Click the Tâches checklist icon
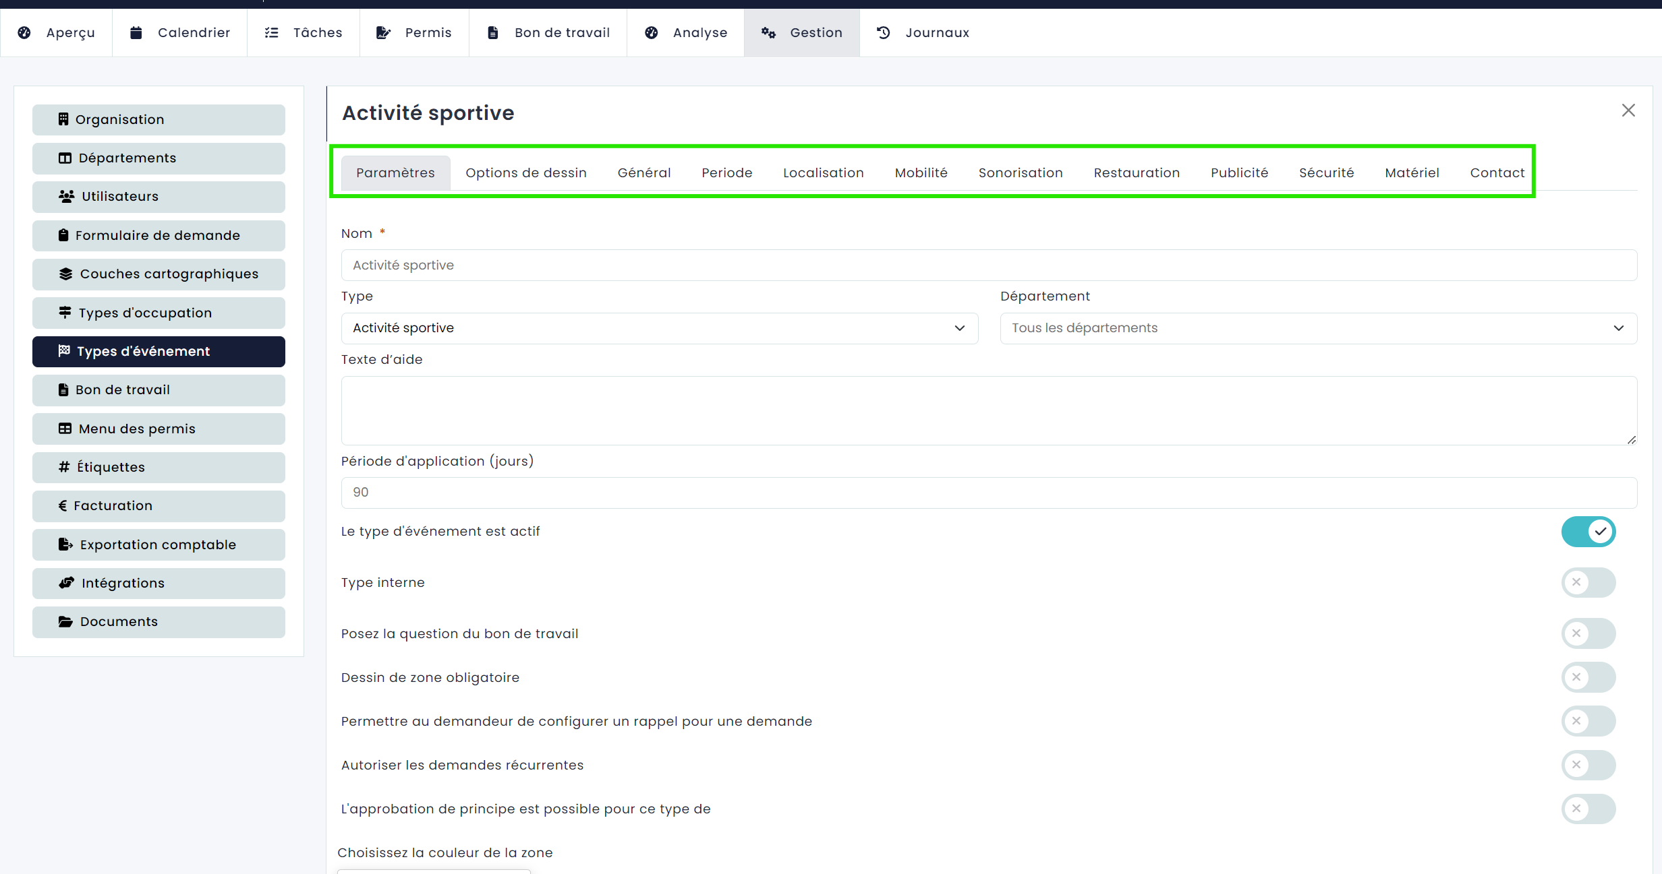The height and width of the screenshot is (874, 1662). (271, 32)
